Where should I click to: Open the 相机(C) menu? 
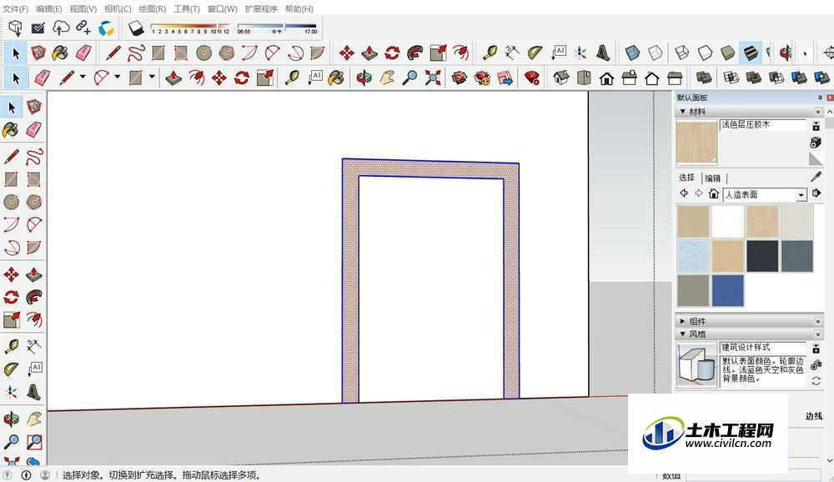click(118, 9)
